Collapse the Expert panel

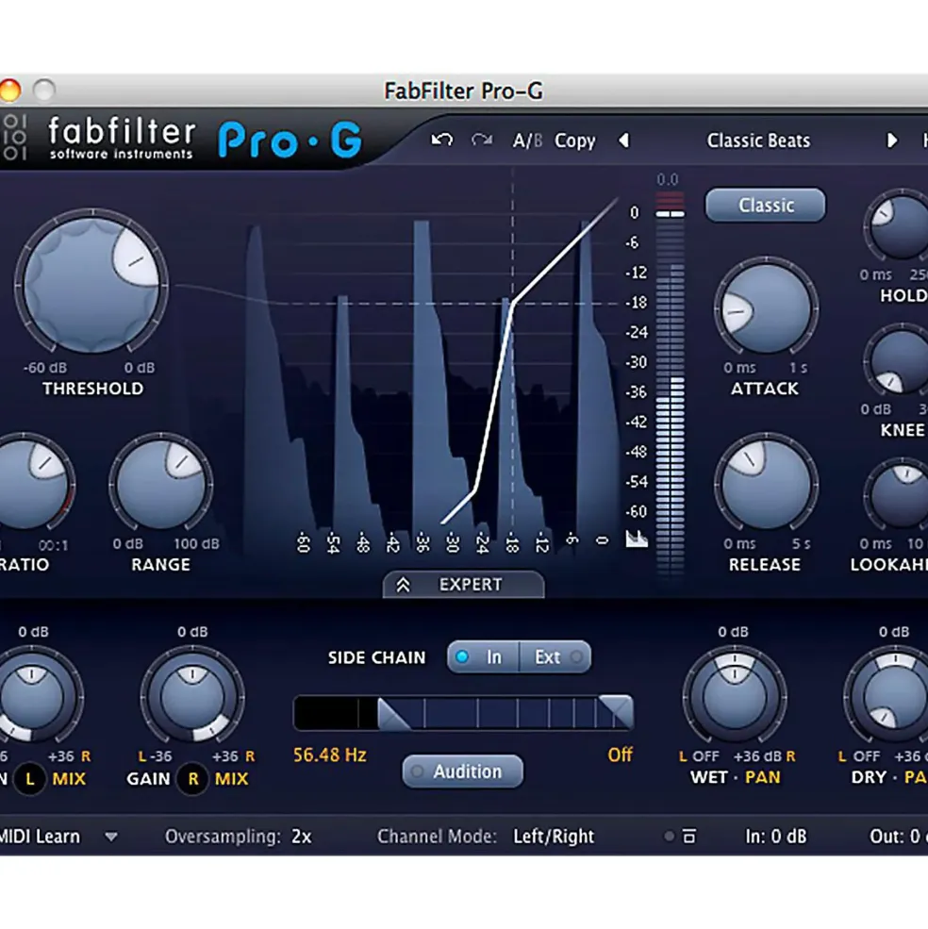coord(463,585)
